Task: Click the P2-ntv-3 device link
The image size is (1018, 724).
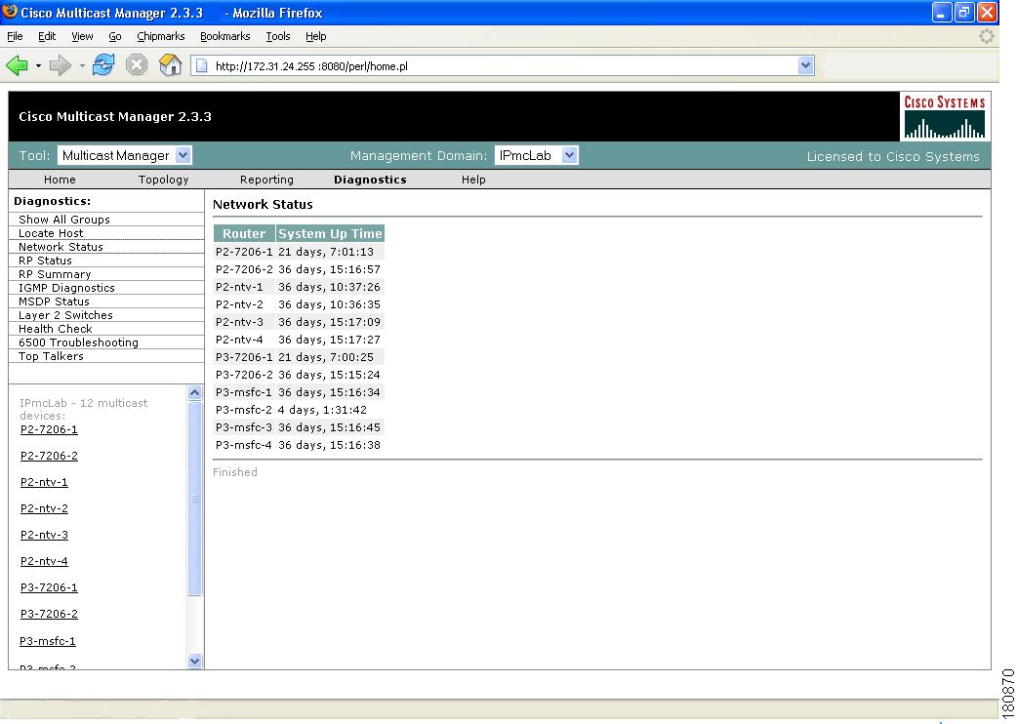Action: click(44, 535)
